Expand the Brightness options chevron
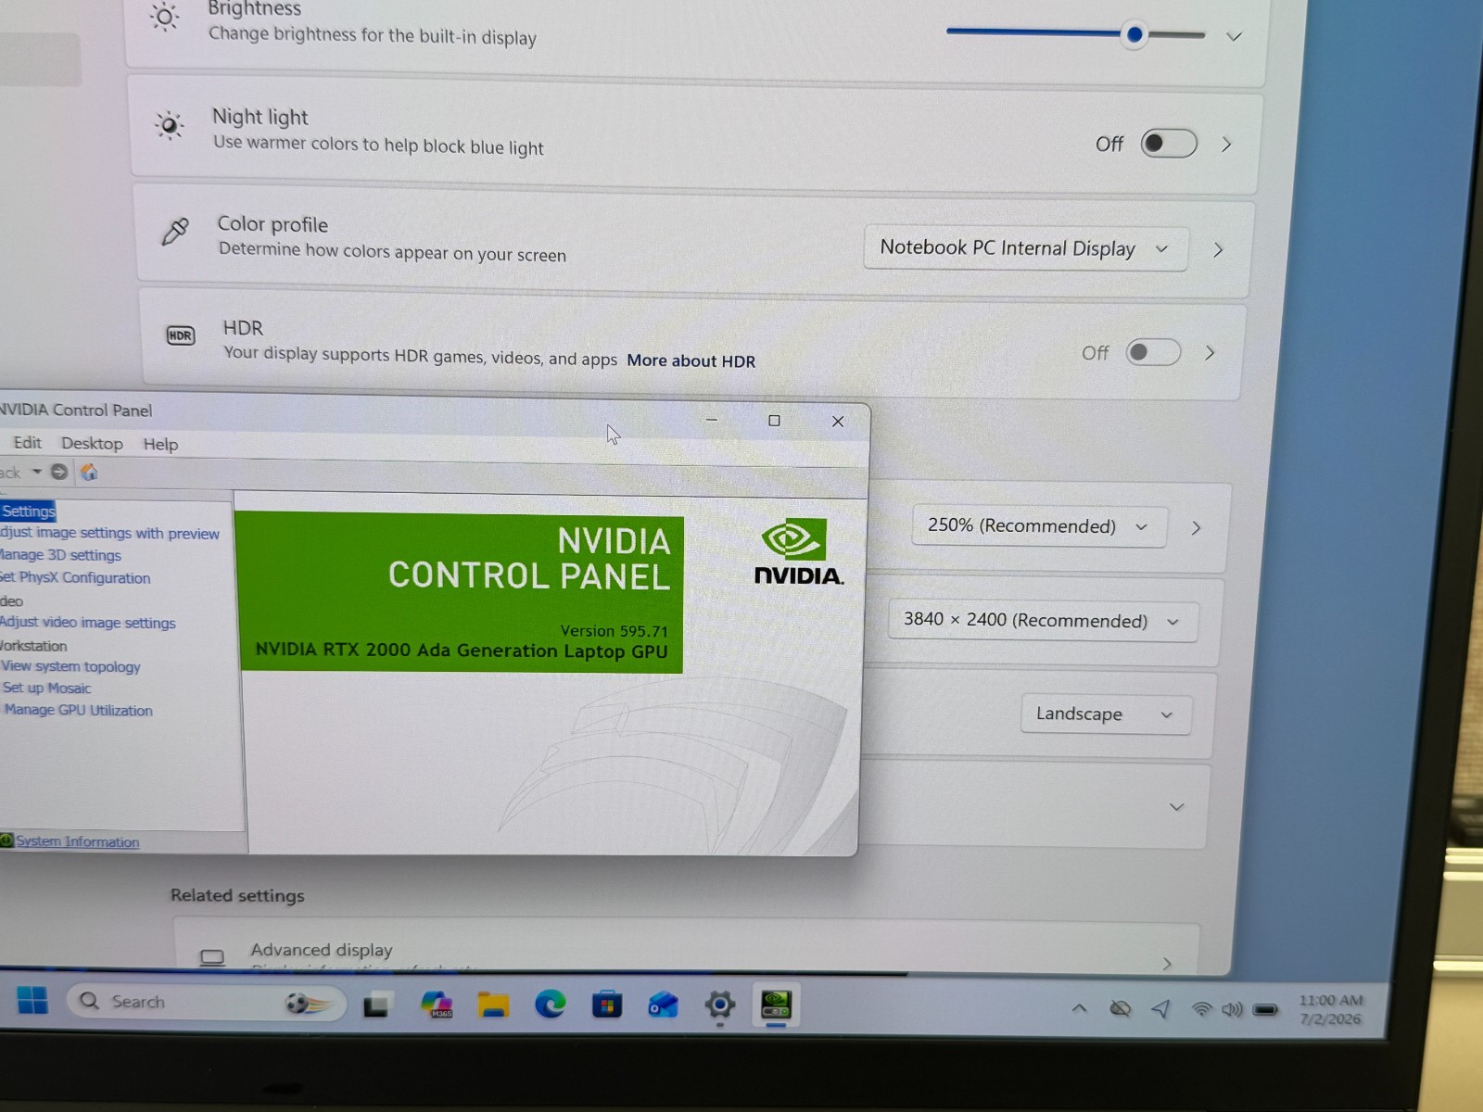The image size is (1483, 1112). 1234,37
